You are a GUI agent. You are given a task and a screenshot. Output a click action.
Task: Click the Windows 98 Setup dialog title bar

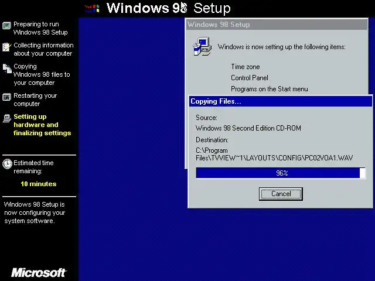point(277,25)
